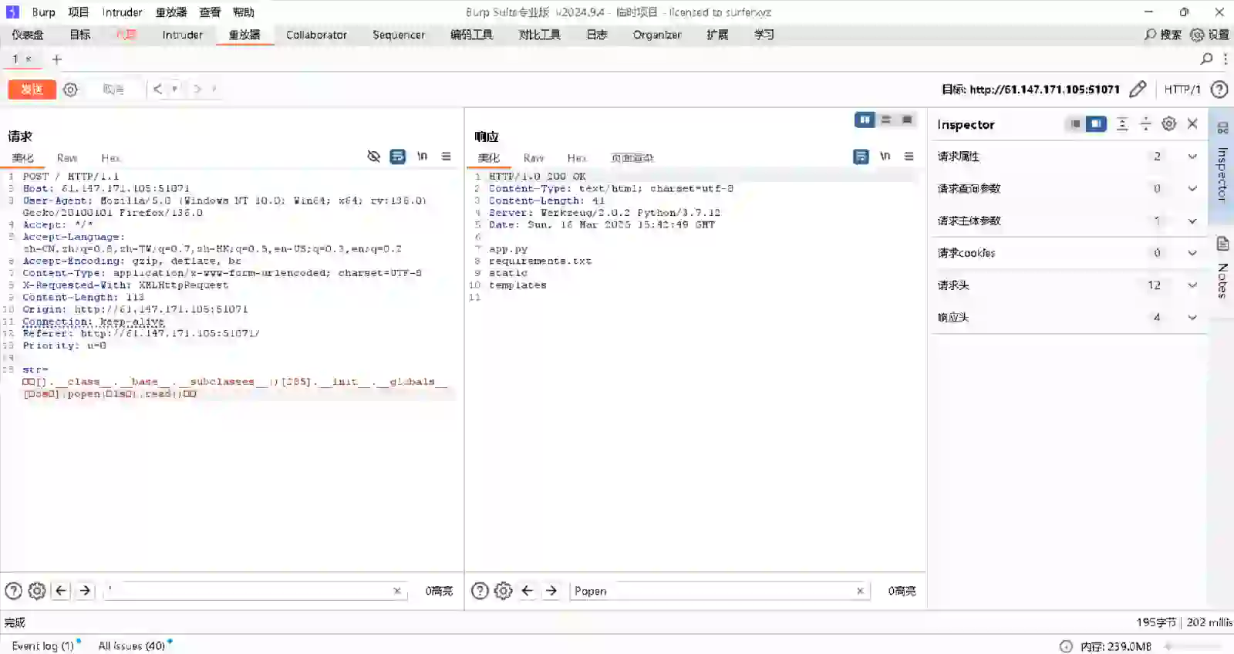
Task: Open Repeater send settings gear icon
Action: click(x=70, y=89)
